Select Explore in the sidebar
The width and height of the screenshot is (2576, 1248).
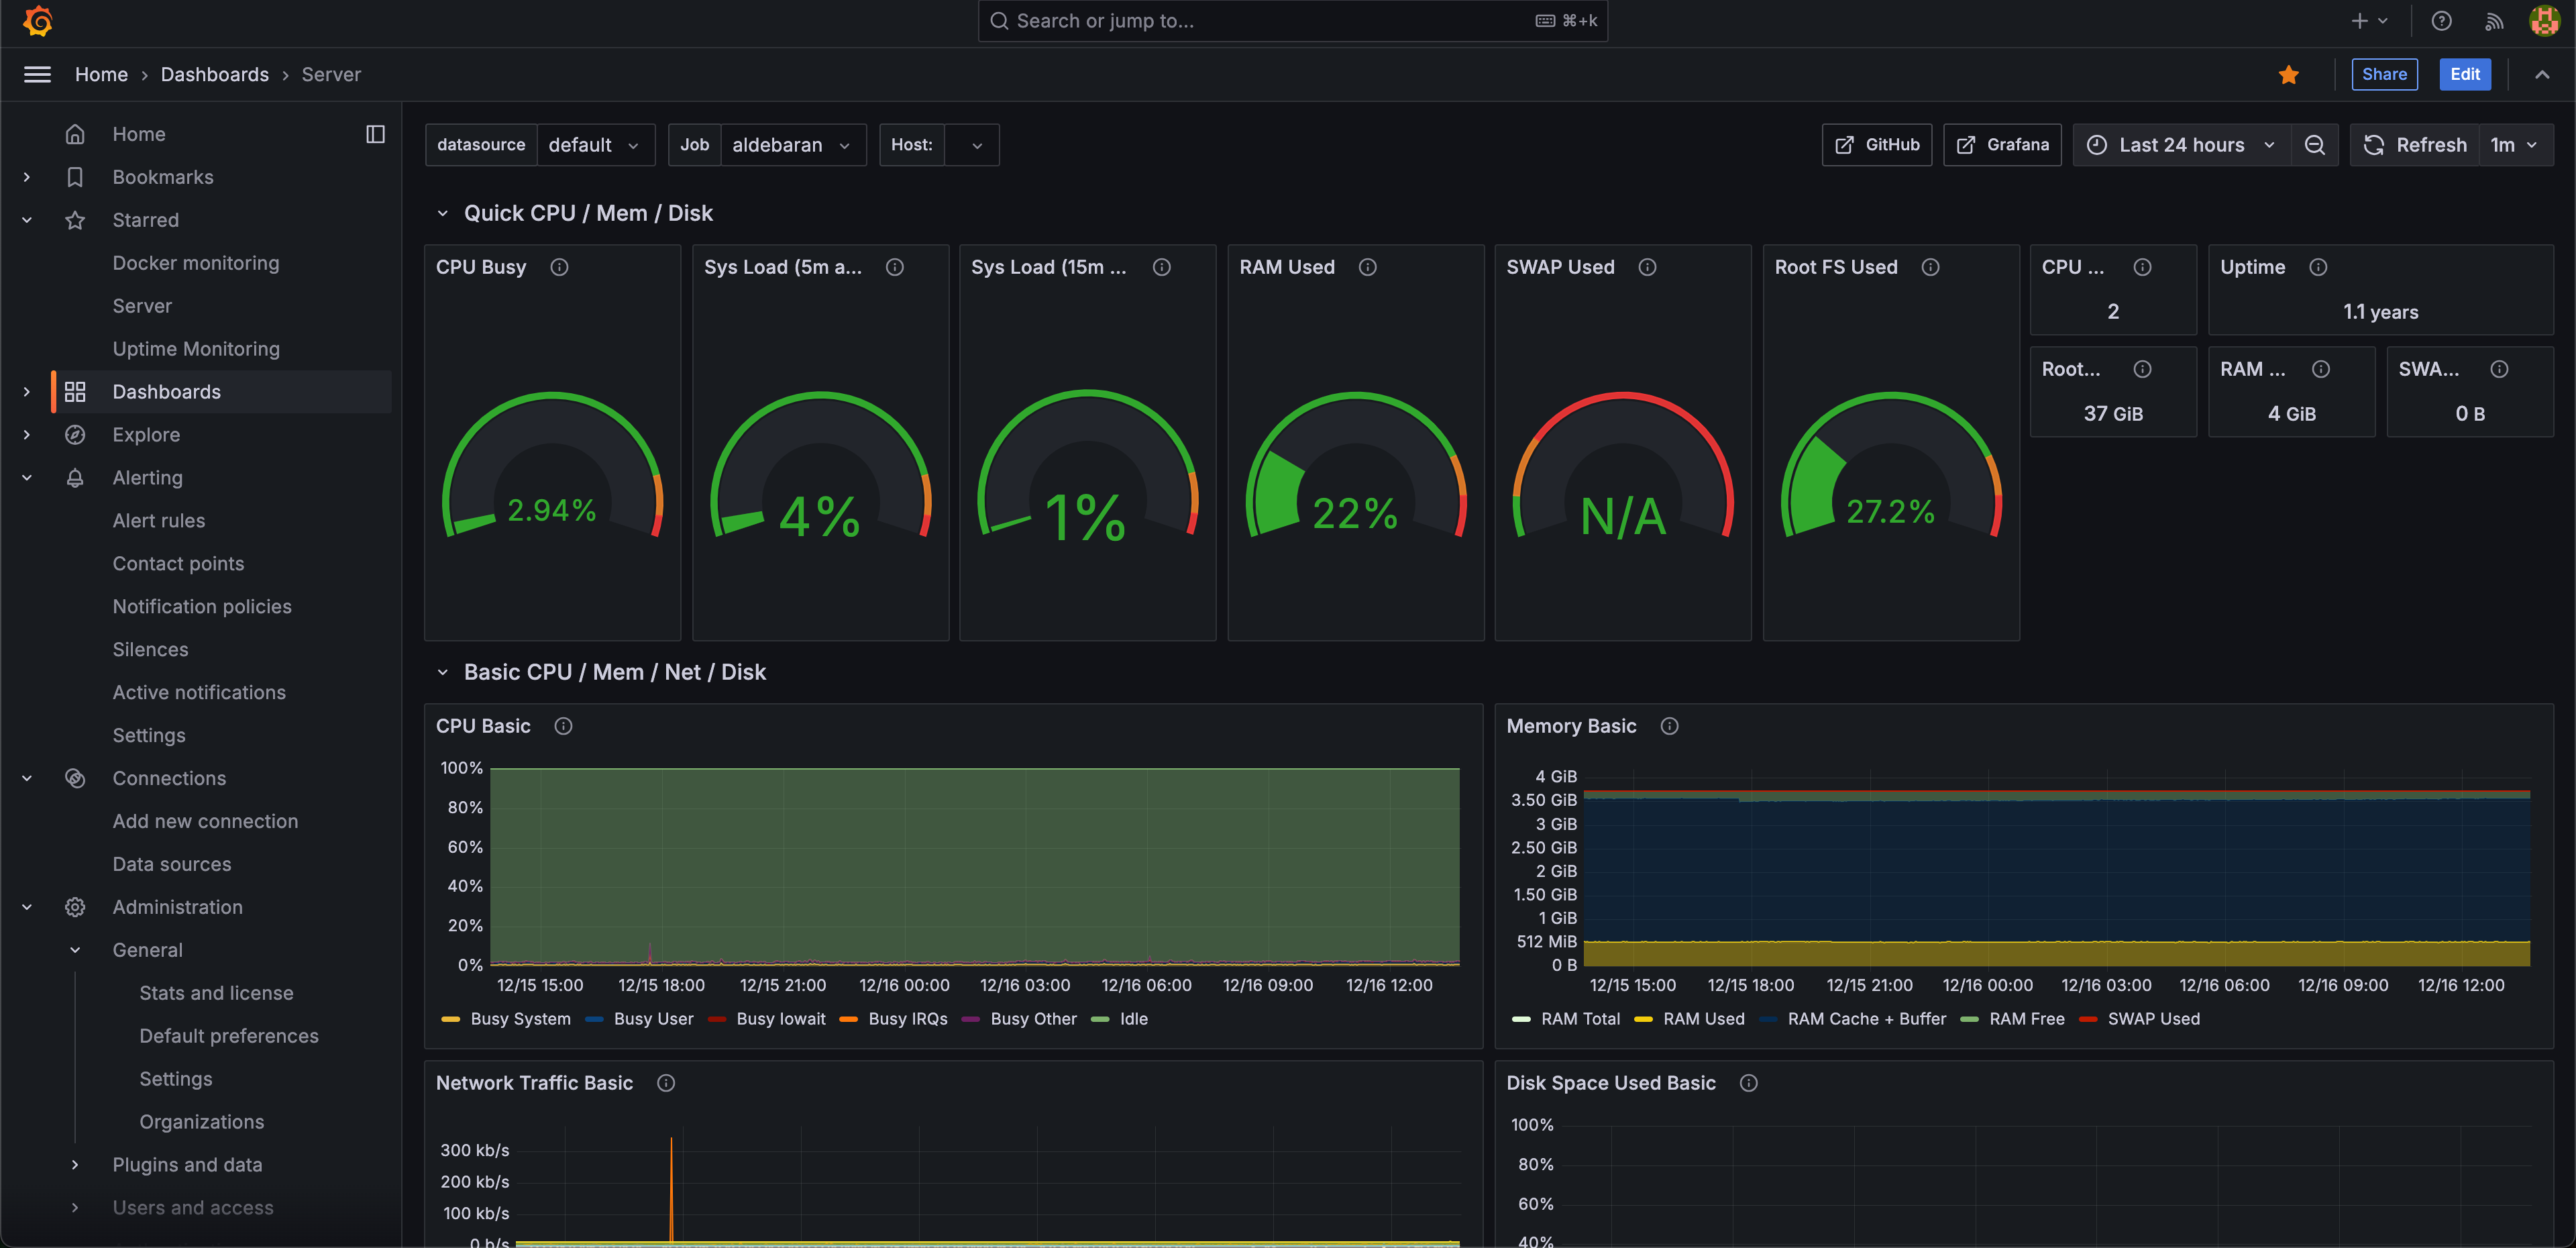click(146, 434)
